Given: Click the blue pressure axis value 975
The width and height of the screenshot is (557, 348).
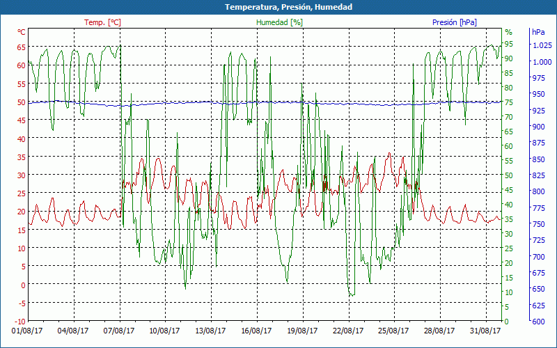Looking at the screenshot, I should pos(538,78).
